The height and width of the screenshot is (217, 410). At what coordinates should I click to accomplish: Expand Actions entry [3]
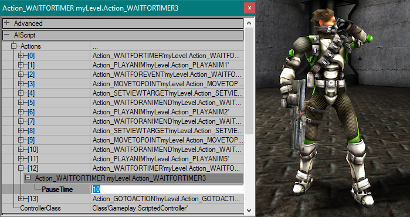21,84
